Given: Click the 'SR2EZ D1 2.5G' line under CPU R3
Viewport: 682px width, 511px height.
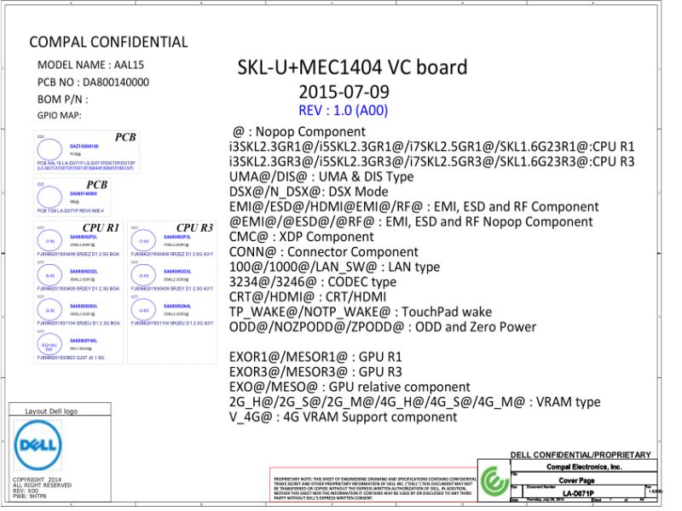Looking at the screenshot, I should [x=172, y=254].
